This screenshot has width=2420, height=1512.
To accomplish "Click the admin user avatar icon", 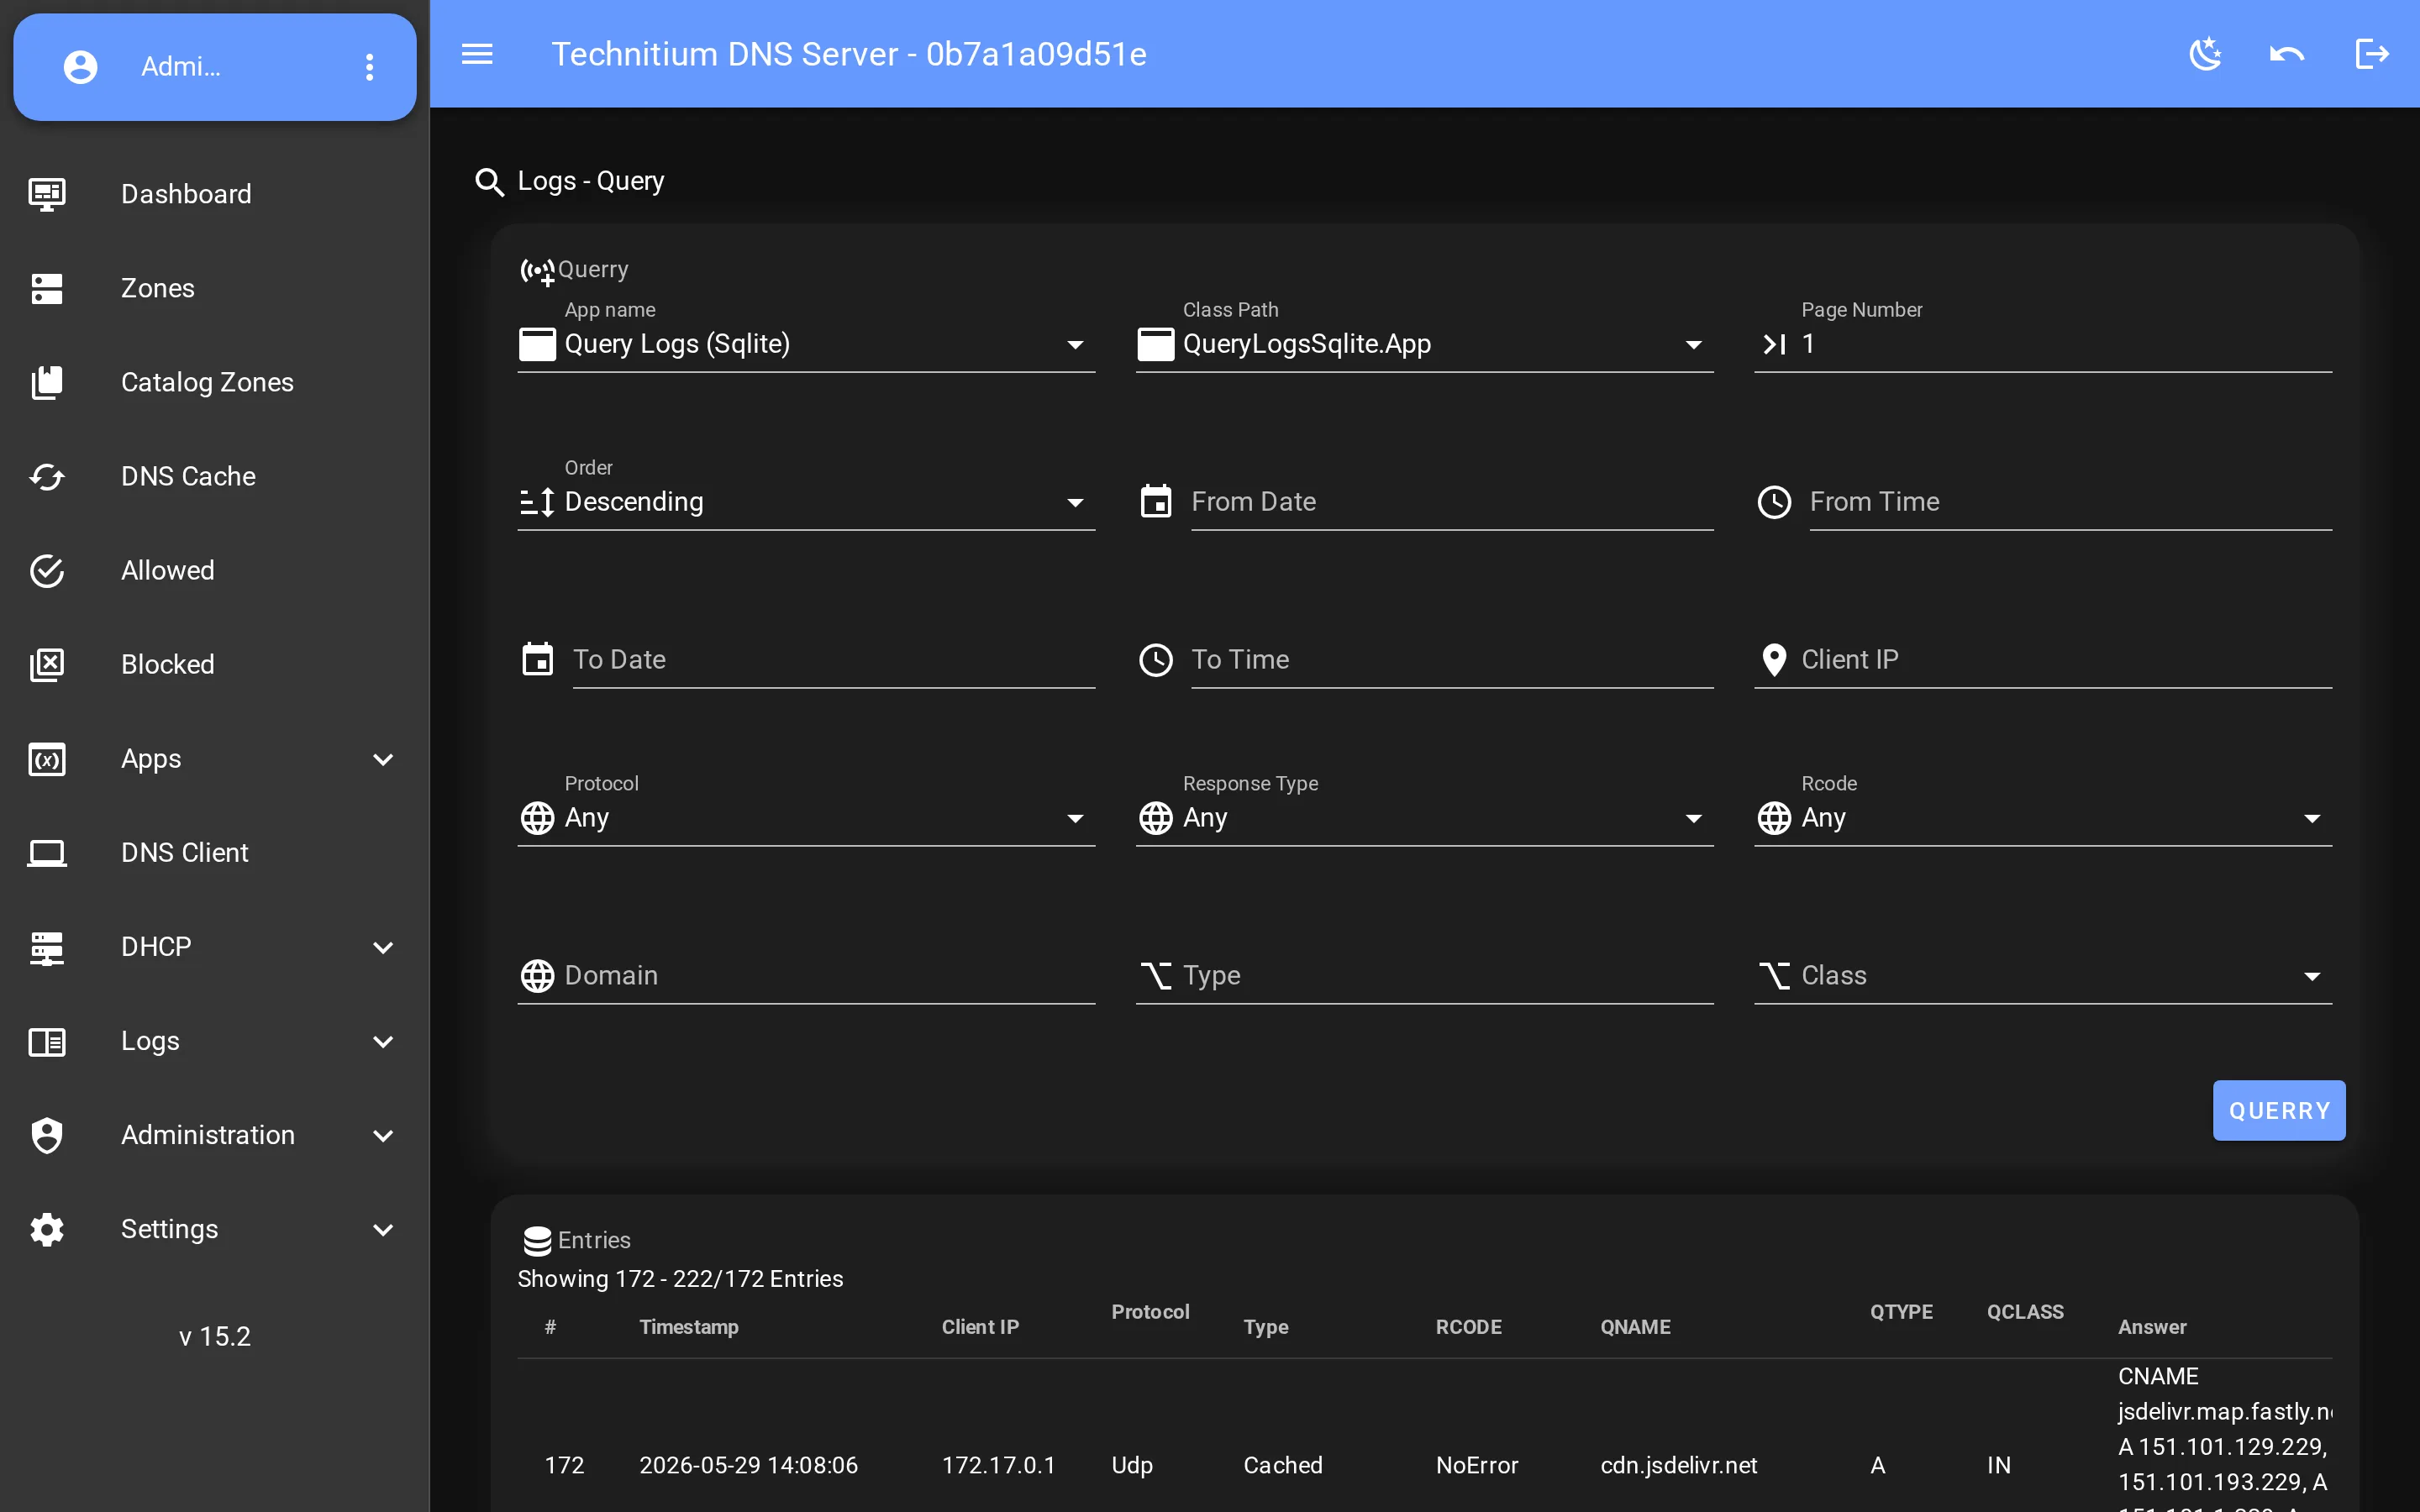I will pos(81,67).
